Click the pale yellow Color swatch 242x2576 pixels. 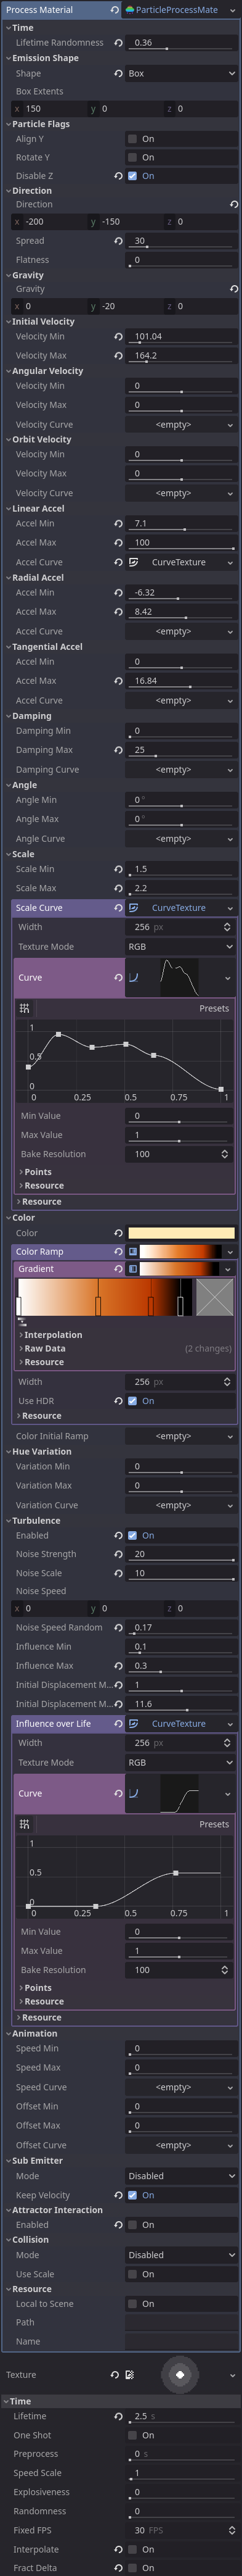click(181, 1233)
